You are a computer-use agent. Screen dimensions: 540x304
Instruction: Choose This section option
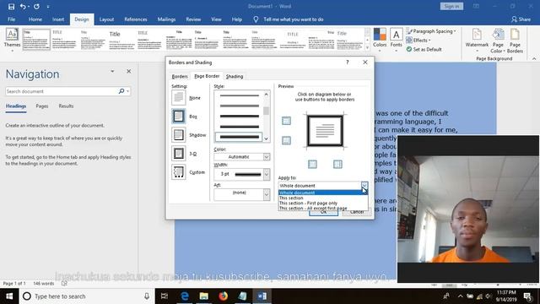click(x=323, y=198)
